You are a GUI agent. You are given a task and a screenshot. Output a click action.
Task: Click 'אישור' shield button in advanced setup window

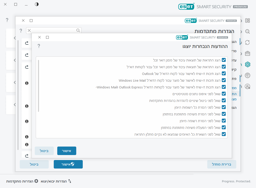[x=68, y=164]
